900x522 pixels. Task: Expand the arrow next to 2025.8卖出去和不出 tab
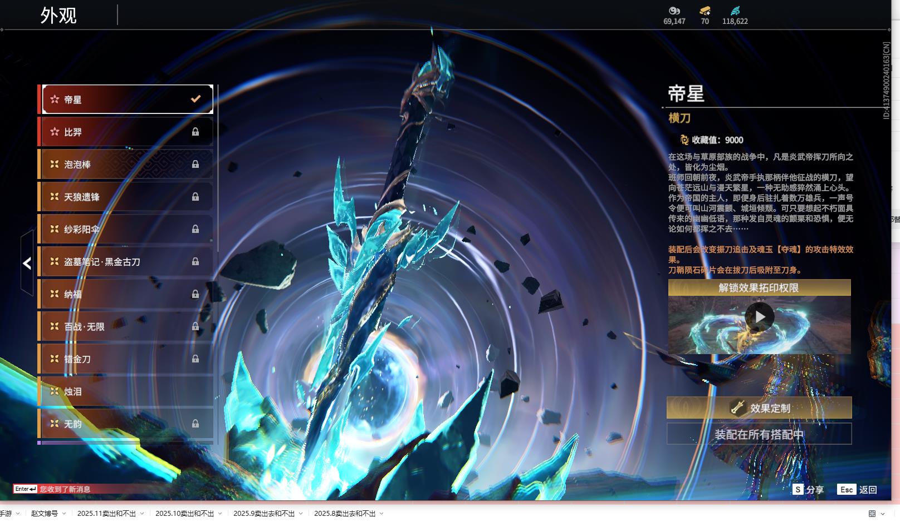[x=381, y=514]
